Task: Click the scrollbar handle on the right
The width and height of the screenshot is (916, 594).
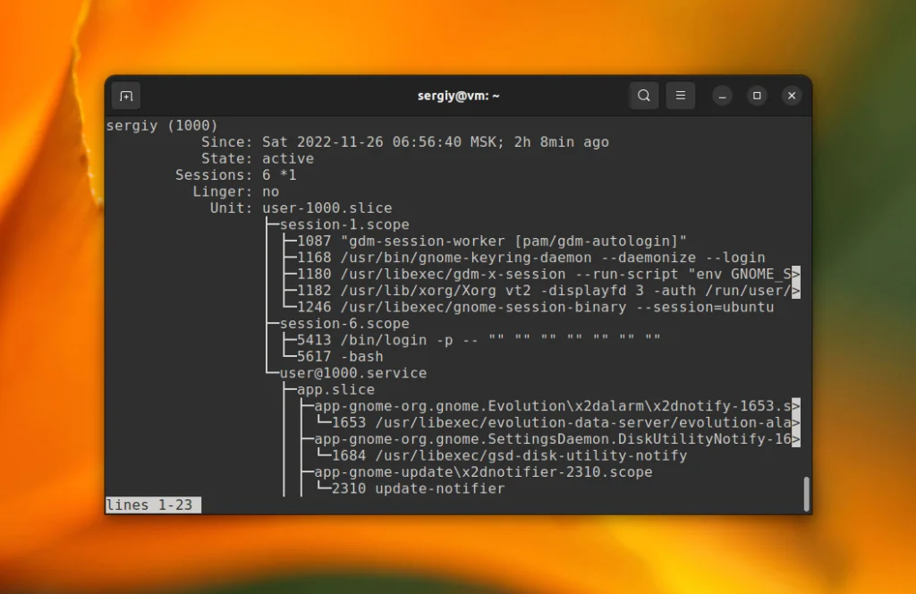Action: [806, 491]
